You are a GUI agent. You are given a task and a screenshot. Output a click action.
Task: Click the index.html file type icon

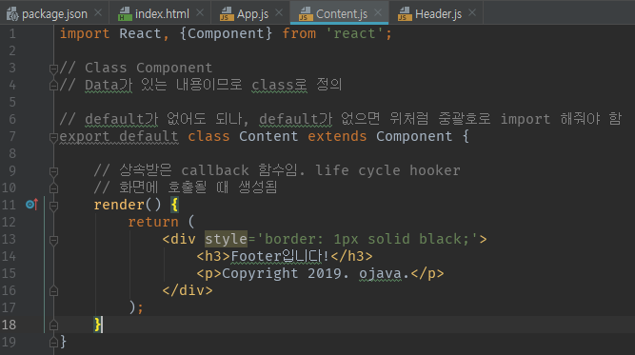point(125,14)
